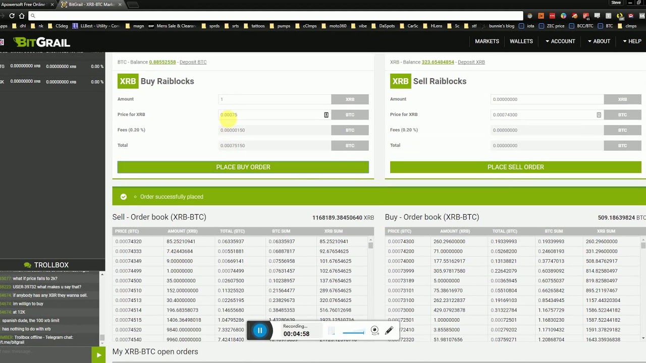Go to the browser home page
Image resolution: width=646 pixels, height=363 pixels.
point(22,16)
